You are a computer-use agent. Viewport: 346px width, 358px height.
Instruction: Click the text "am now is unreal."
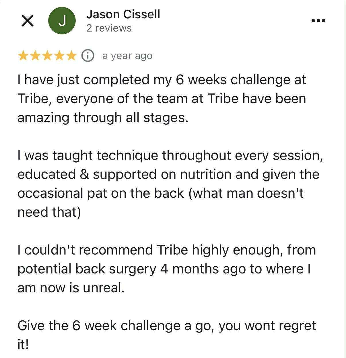pyautogui.click(x=71, y=288)
